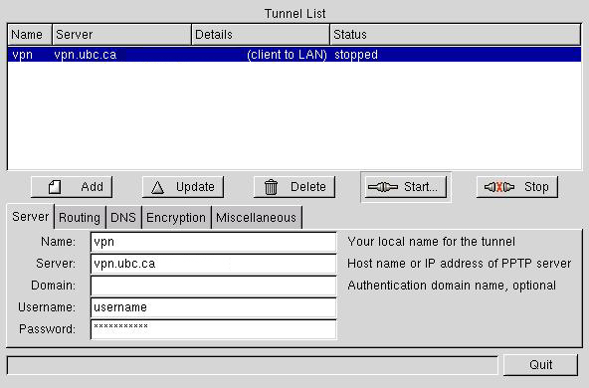The width and height of the screenshot is (589, 388).
Task: Click the Quit button
Action: click(540, 365)
